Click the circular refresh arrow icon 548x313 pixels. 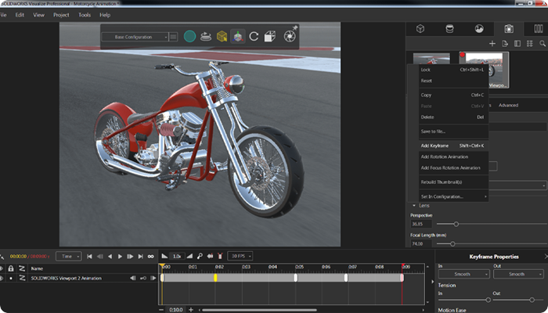[x=254, y=36]
